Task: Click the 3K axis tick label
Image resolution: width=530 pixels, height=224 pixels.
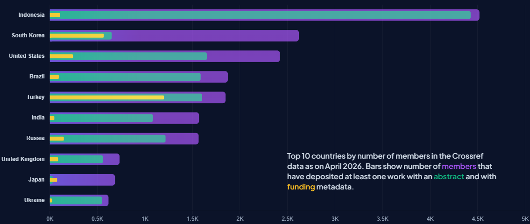Action: click(335, 218)
